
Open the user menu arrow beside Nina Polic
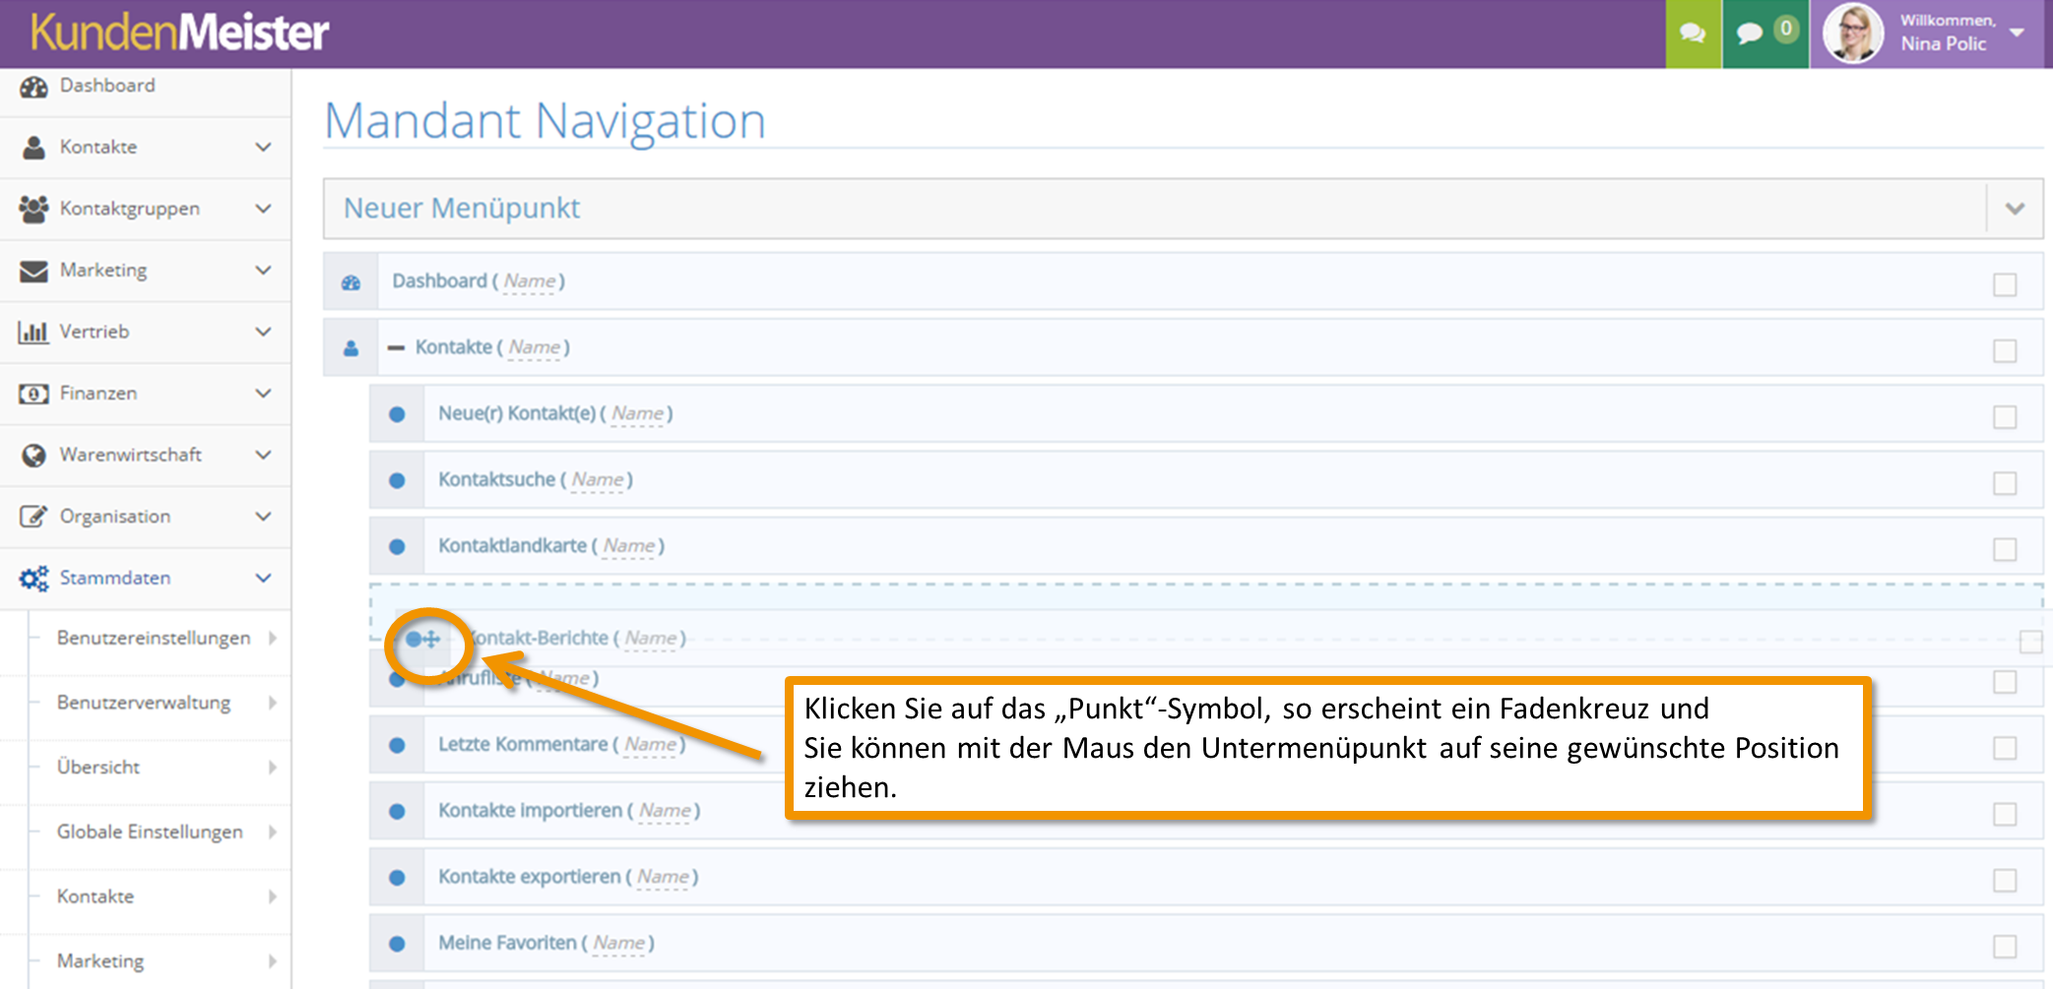2017,32
